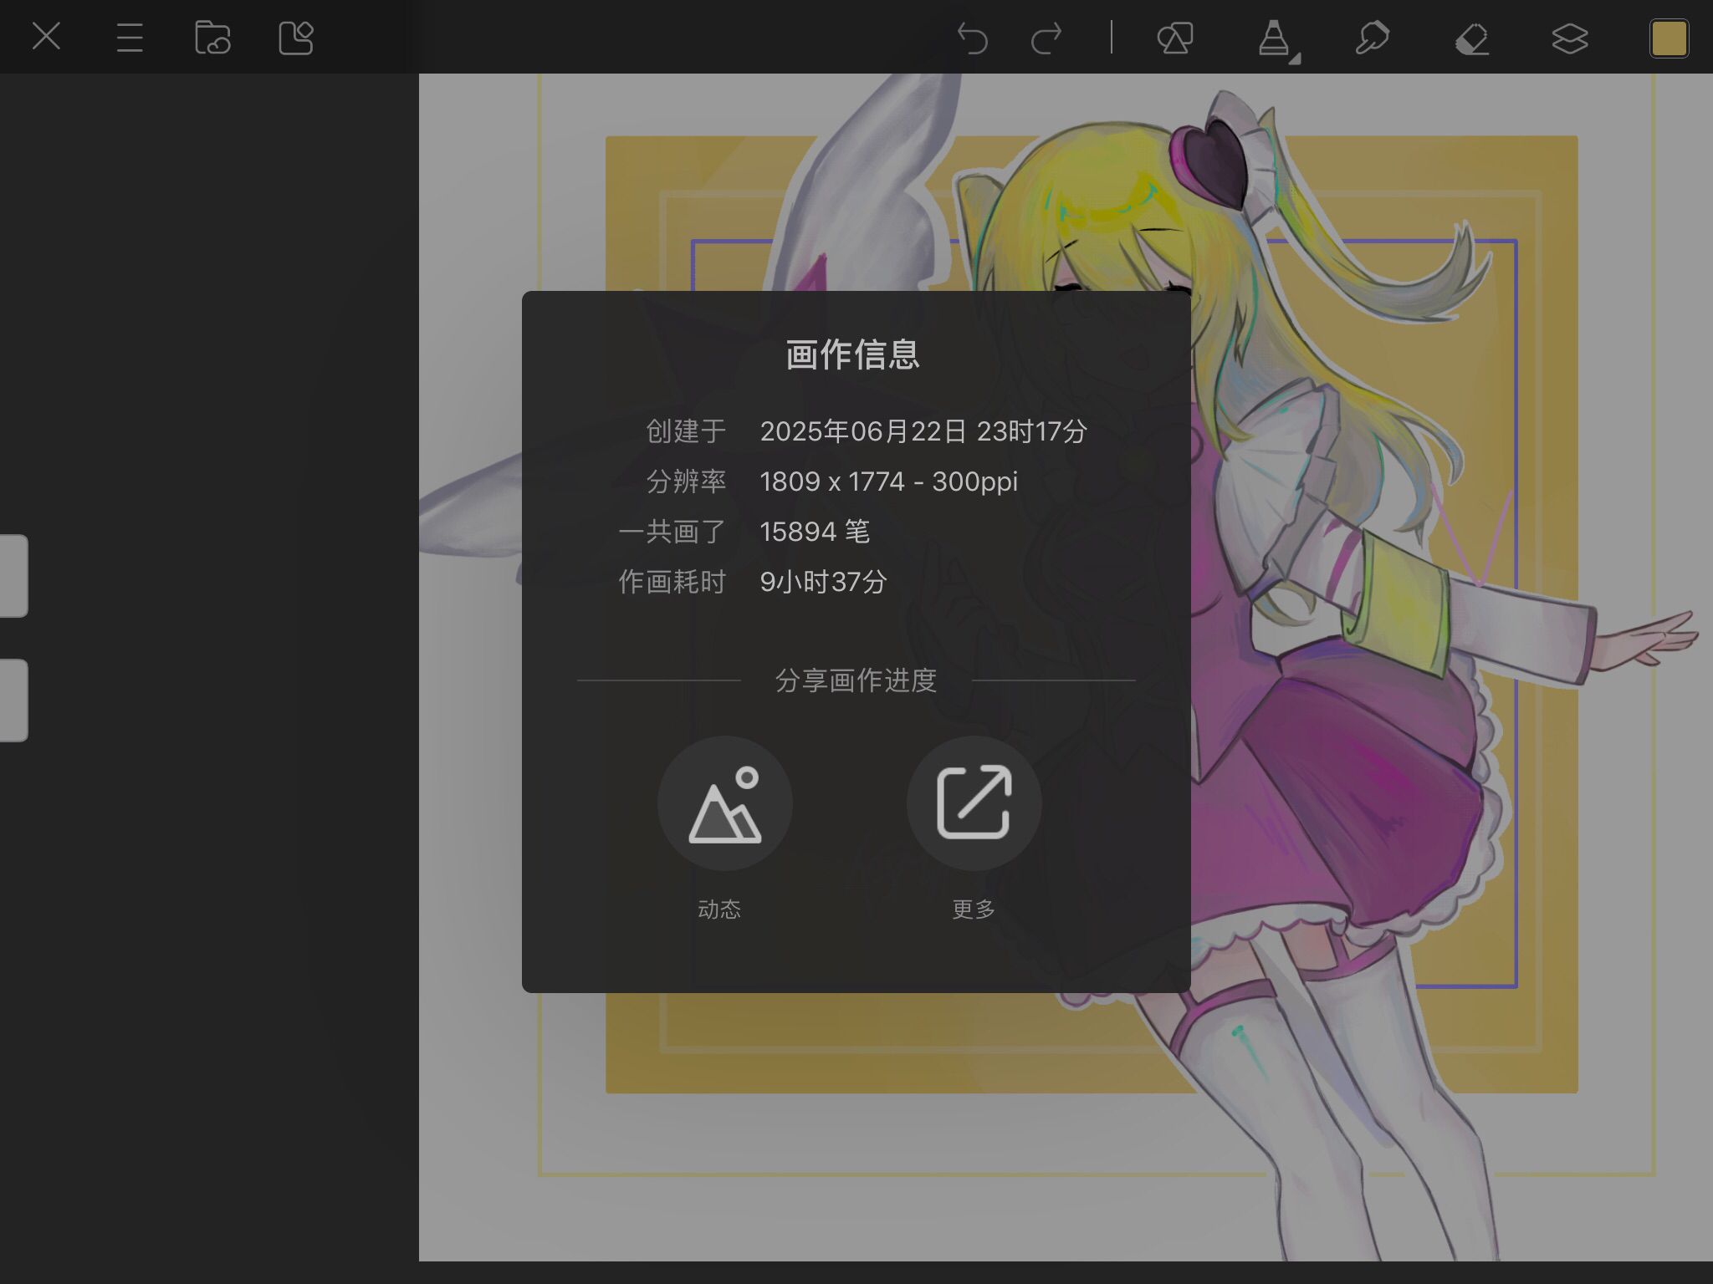Select the creation date 2025年06月22日 text
Screen dimensions: 1713x1284
(863, 431)
